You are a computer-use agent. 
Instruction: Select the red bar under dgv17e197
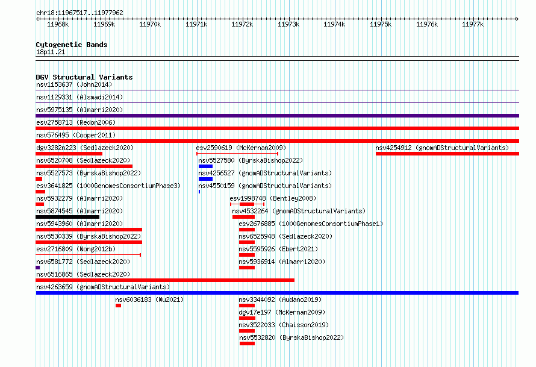(247, 318)
